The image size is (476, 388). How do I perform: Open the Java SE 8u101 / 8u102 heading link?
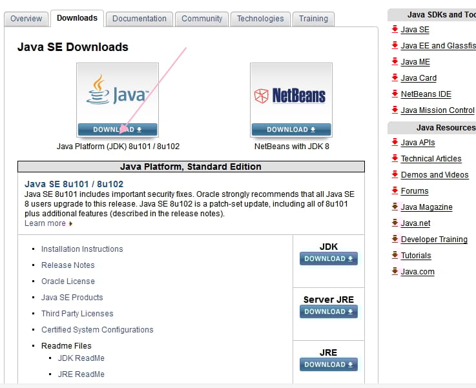[74, 184]
